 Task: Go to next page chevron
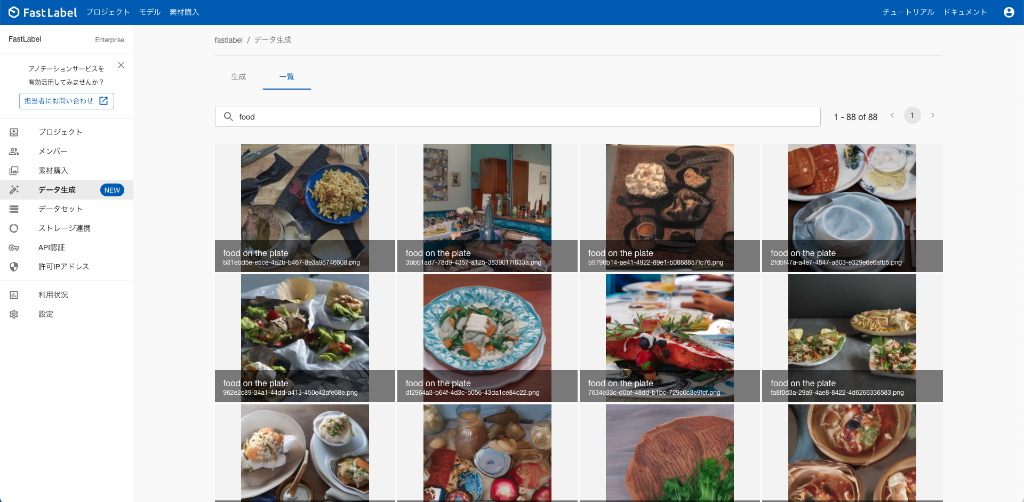click(933, 115)
